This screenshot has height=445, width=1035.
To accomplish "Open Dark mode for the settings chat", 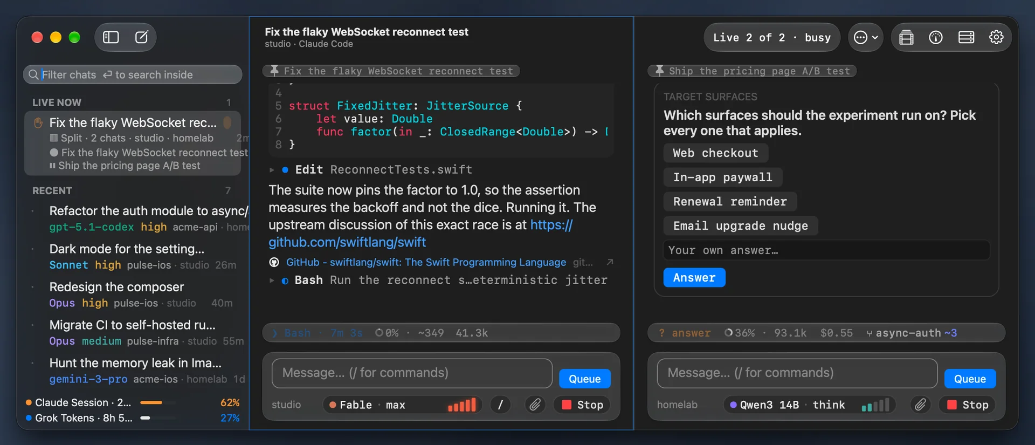I will [137, 257].
